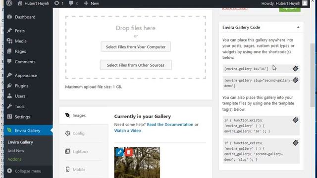Click the Tools wrench icon
317x178 pixels.
coord(9,106)
